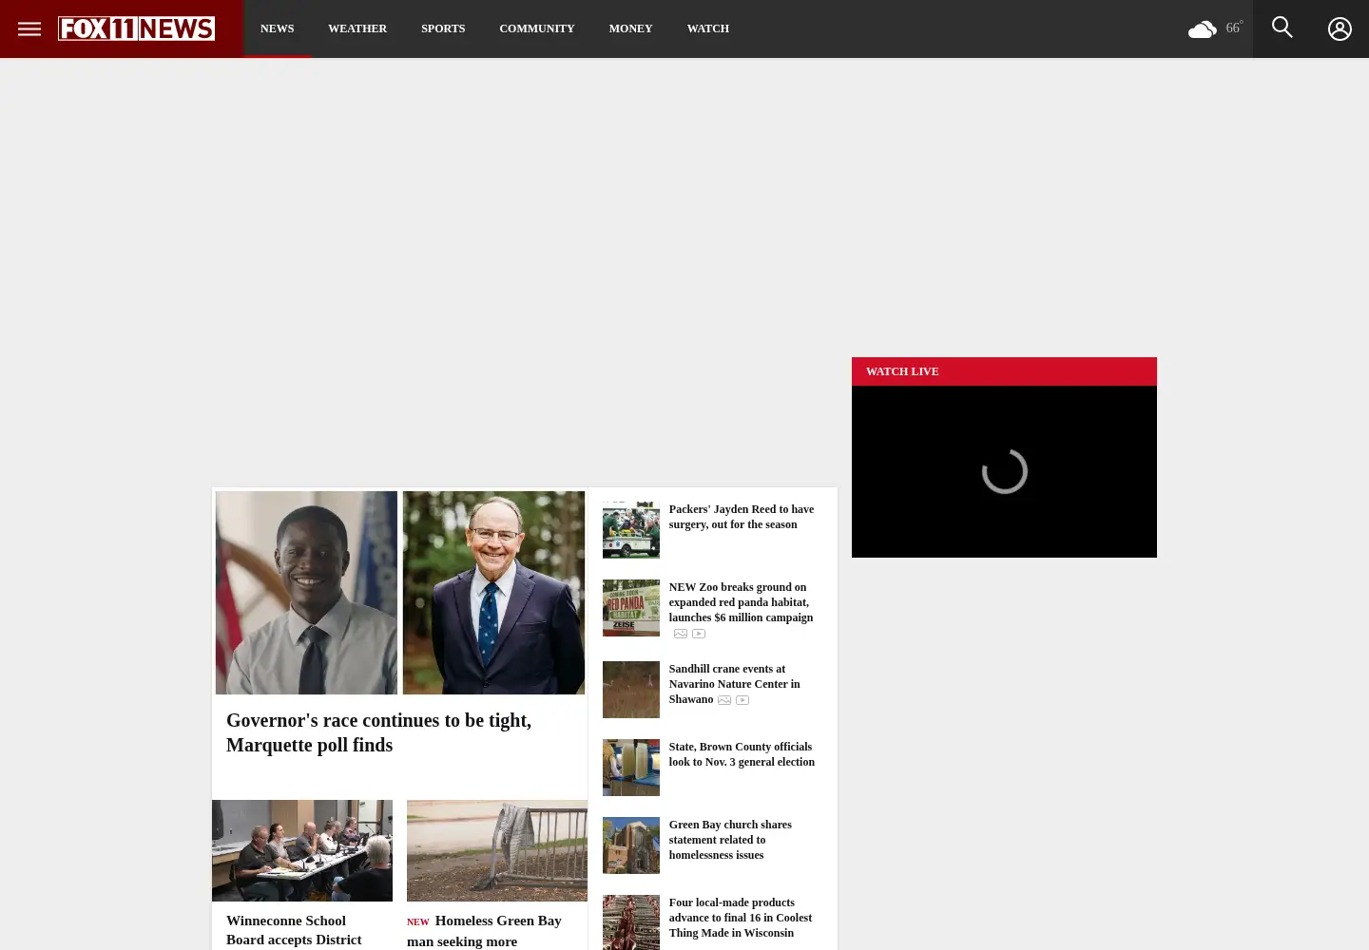The height and width of the screenshot is (950, 1369).
Task: Open the search magnifier icon
Action: (x=1282, y=28)
